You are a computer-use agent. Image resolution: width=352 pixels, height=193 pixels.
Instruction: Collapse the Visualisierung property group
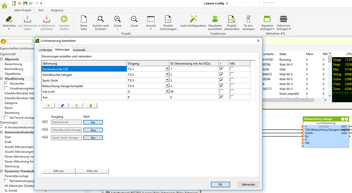tap(2, 79)
